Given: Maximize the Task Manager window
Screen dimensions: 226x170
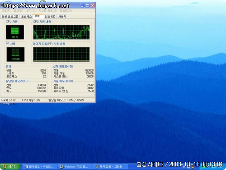Looking at the screenshot, I should [87, 5].
